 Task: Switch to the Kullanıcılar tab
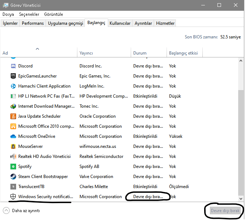tap(120, 23)
